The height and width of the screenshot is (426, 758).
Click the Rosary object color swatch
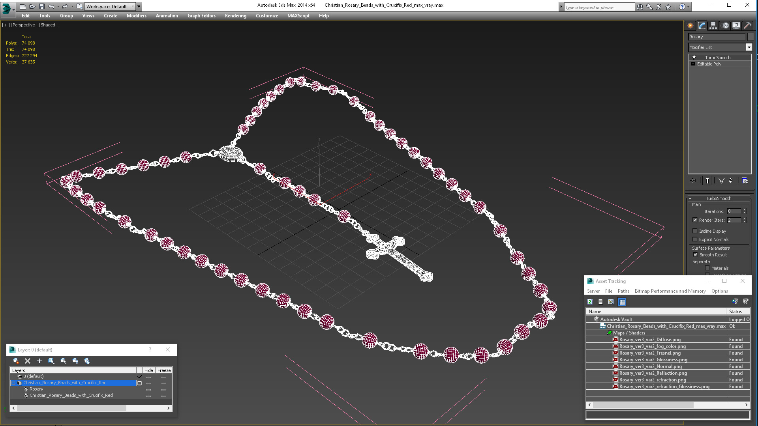click(750, 37)
